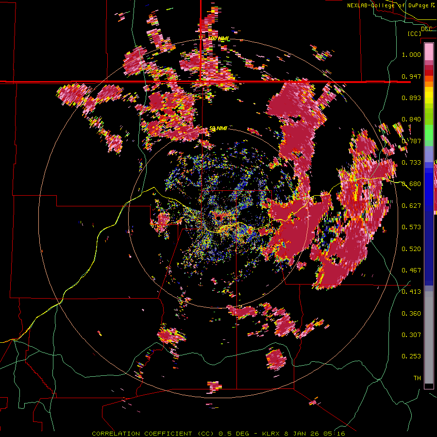Select the 0.360 color scale value
Image resolution: width=437 pixels, height=437 pixels.
coord(411,314)
